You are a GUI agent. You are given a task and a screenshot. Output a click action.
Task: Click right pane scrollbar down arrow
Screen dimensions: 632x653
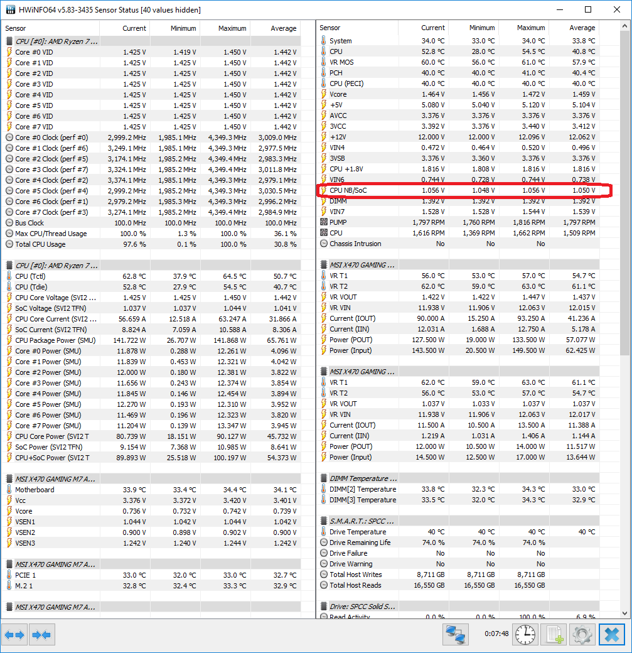(x=624, y=613)
